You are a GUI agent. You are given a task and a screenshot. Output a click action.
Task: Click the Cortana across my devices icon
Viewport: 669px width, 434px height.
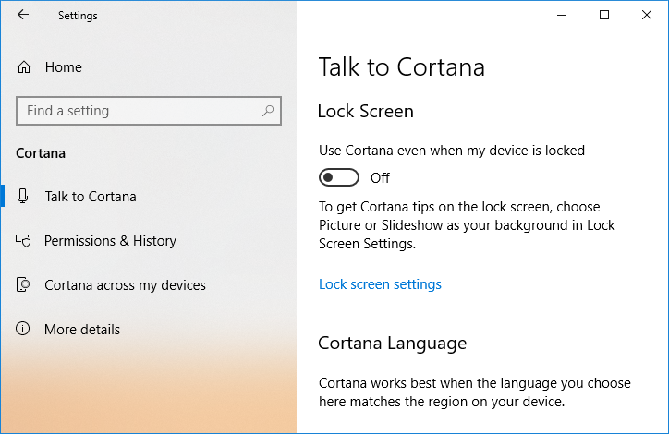click(25, 285)
